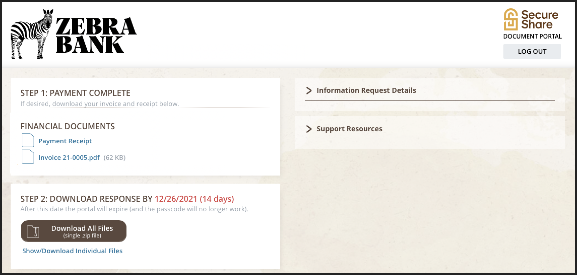Screen dimensions: 577x275
Task: Click the Financial Documents heading
Action: click(68, 126)
